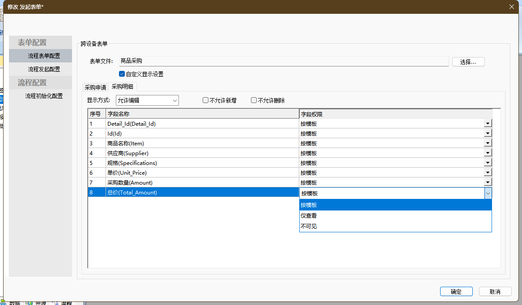Image resolution: width=522 pixels, height=305 pixels.
Task: Choose 不可见 from the dropdown list
Action: pyautogui.click(x=309, y=227)
